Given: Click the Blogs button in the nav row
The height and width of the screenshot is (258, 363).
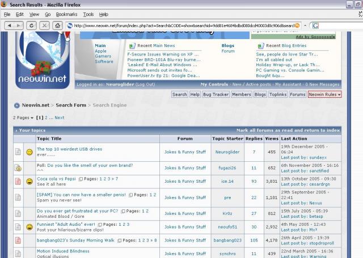Looking at the screenshot, I should 260,94.
